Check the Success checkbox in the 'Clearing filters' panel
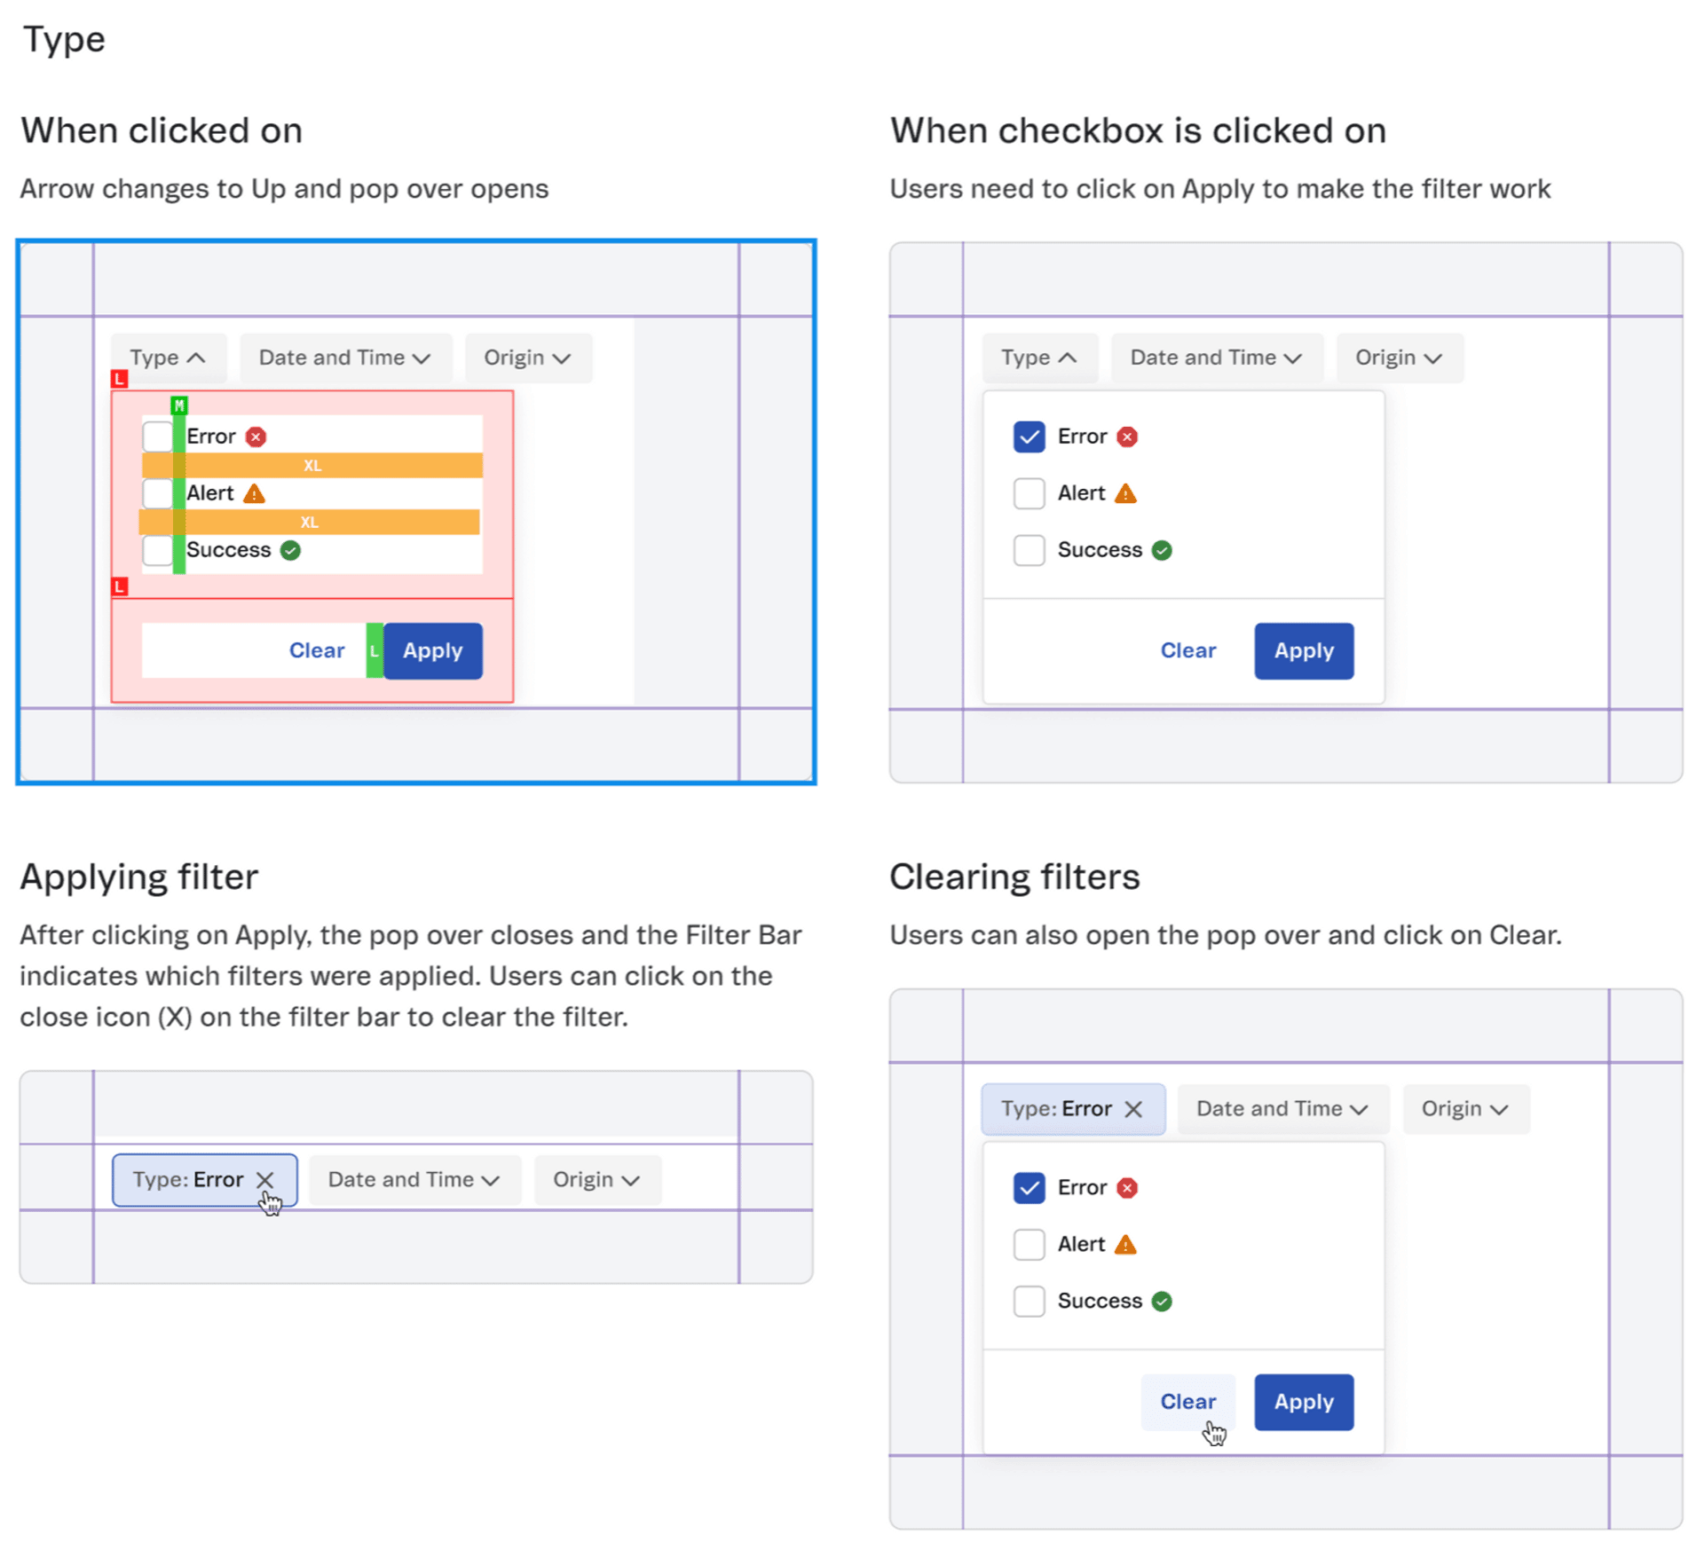The image size is (1704, 1550). click(x=1029, y=1301)
